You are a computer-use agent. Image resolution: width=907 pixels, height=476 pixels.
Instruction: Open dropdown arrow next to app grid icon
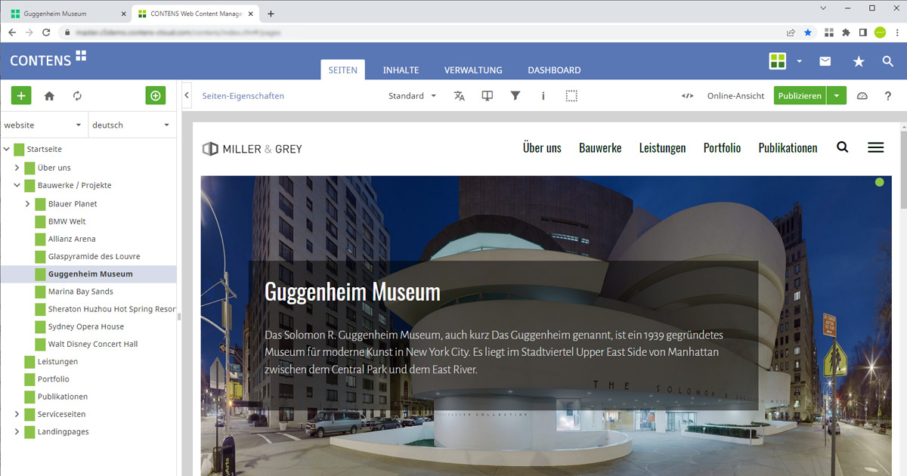(800, 61)
